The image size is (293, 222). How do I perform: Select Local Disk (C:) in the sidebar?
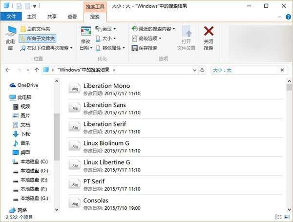click(x=30, y=161)
